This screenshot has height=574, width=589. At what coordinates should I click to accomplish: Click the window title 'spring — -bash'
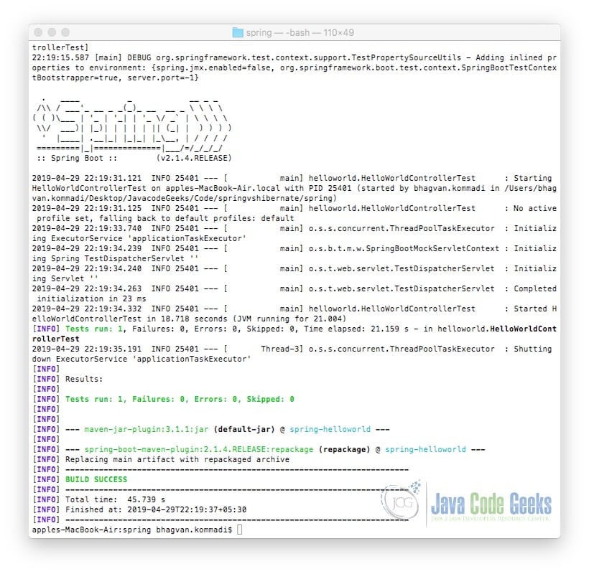coord(291,32)
